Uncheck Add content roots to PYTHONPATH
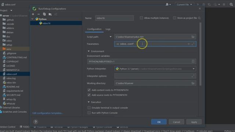 tap(89, 90)
